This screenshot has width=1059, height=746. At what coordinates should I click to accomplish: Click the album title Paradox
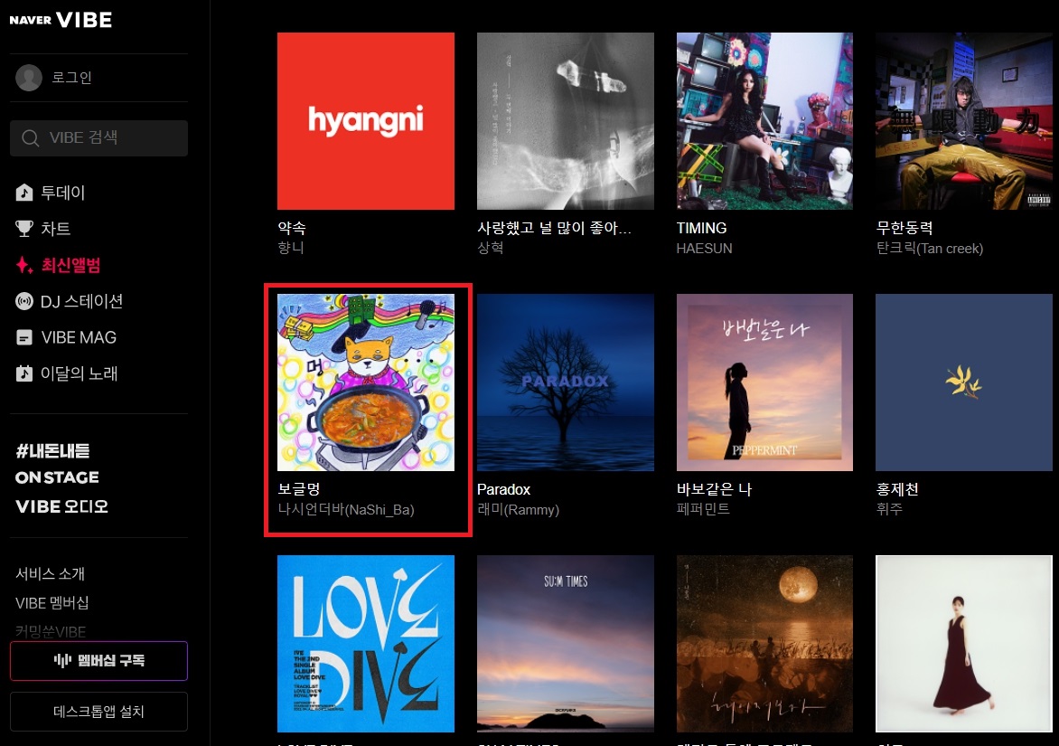tap(504, 489)
